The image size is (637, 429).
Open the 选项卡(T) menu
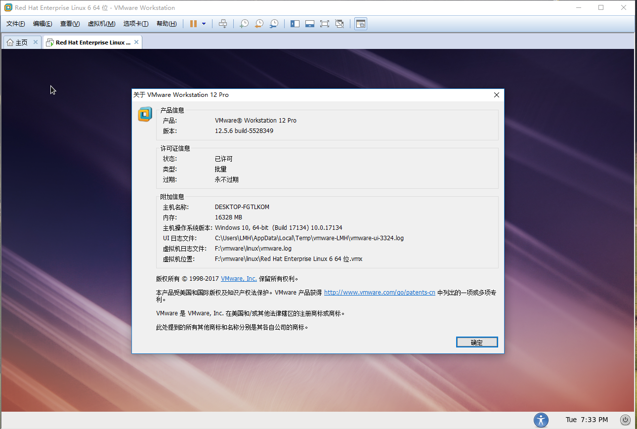(x=136, y=24)
